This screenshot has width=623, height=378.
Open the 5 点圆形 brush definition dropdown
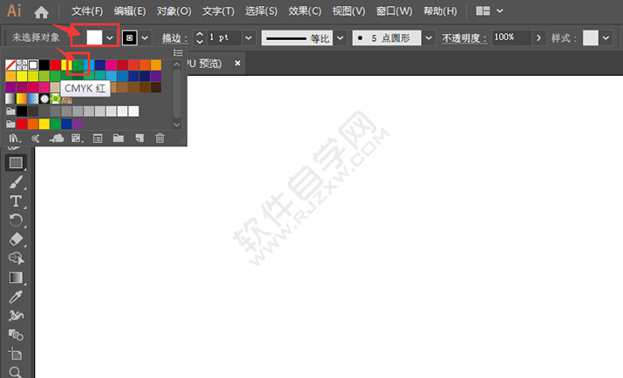429,38
